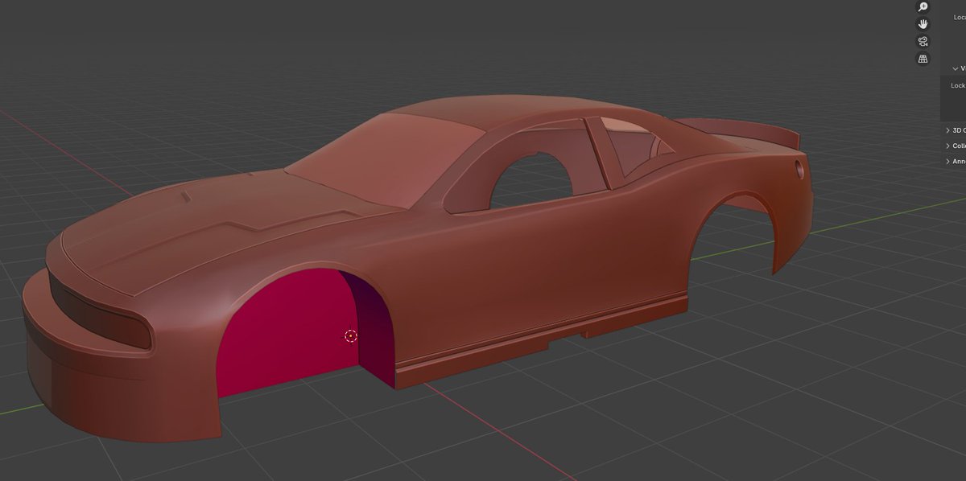Collapse the View panel section chevron

coord(955,69)
